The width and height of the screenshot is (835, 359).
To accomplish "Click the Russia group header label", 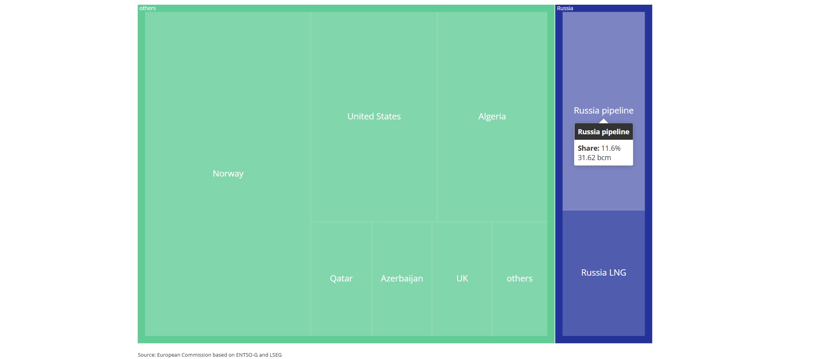I will (565, 8).
